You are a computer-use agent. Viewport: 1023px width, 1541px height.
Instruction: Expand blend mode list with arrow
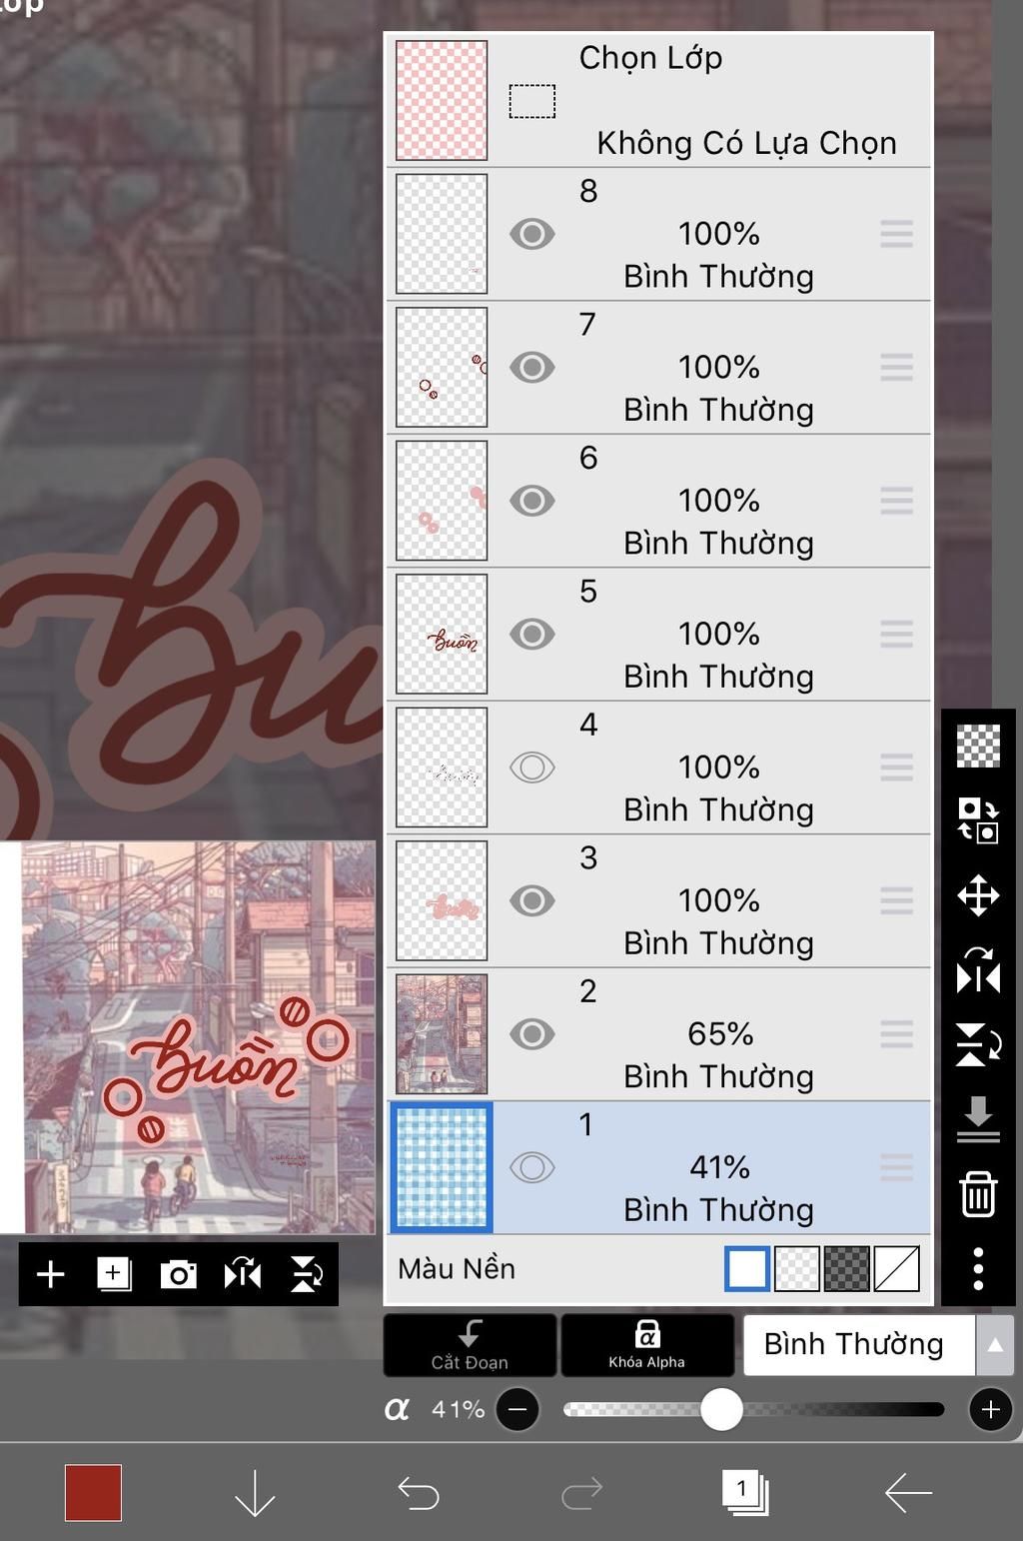click(x=994, y=1345)
